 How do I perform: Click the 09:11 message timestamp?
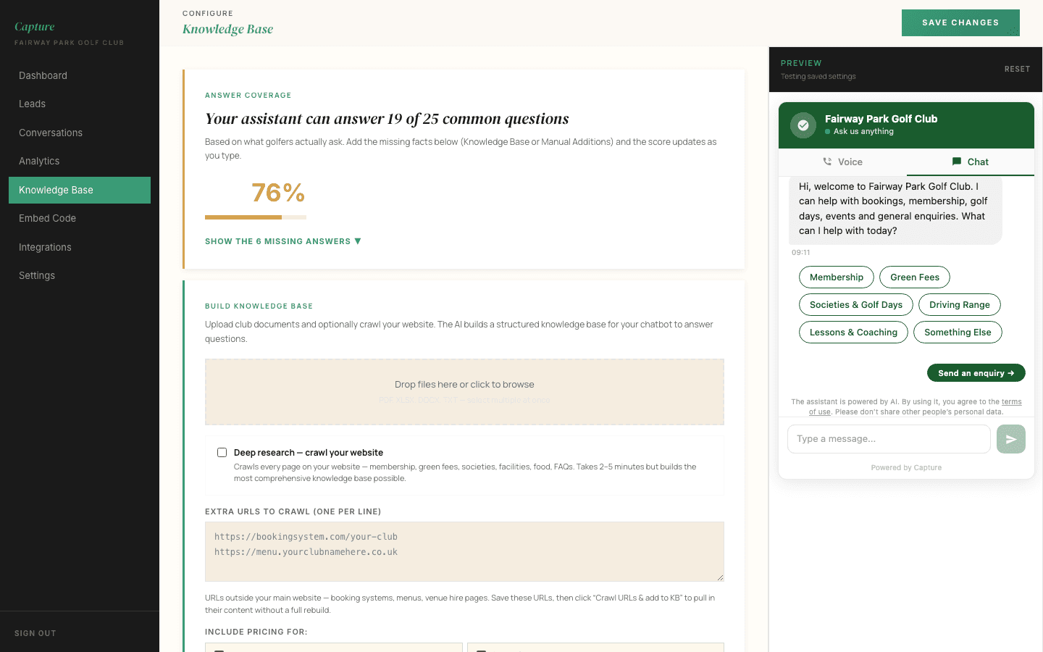click(801, 253)
